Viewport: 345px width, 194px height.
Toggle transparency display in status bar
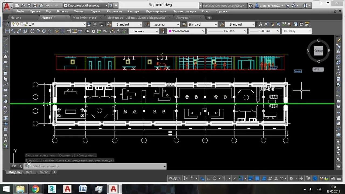257,178
